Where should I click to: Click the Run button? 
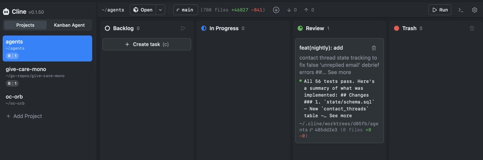(x=440, y=10)
